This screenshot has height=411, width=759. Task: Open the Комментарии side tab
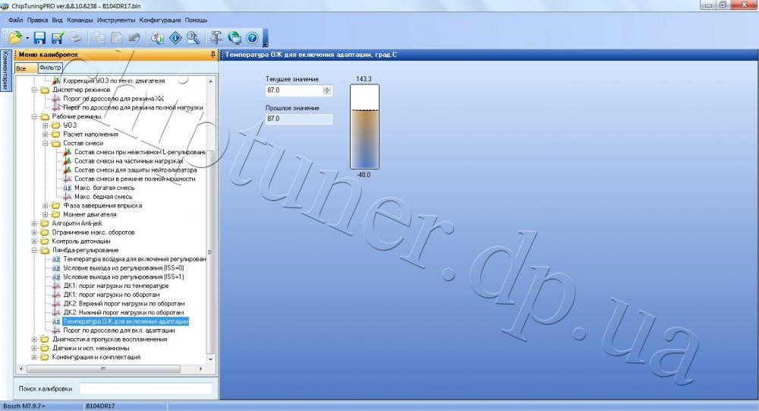(x=5, y=70)
